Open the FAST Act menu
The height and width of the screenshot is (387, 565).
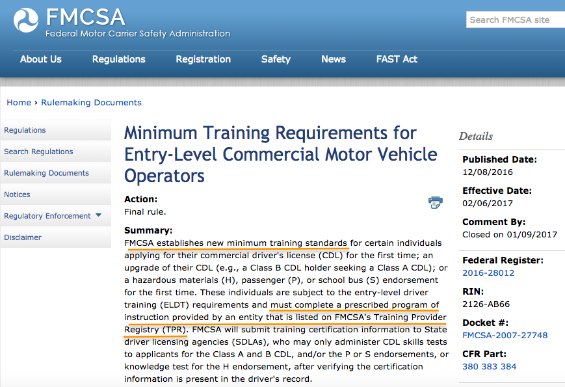397,59
